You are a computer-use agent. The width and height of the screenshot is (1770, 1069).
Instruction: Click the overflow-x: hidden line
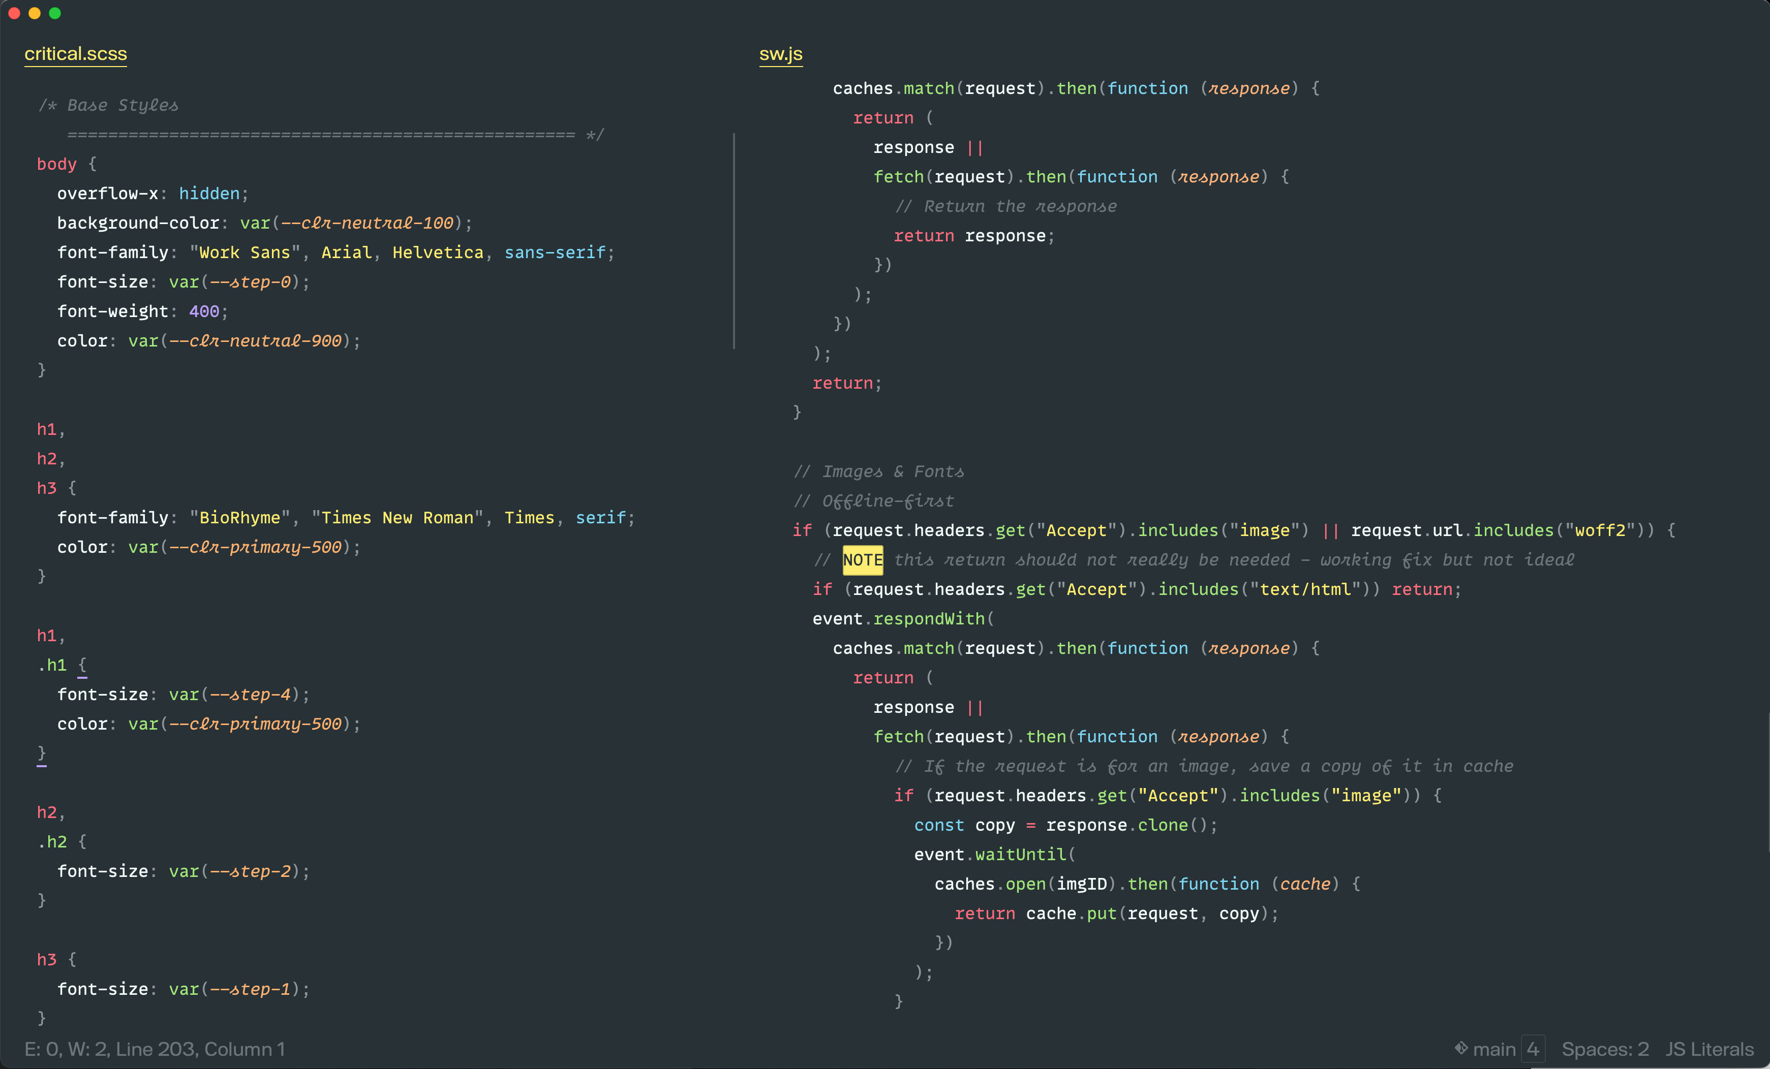coord(153,193)
